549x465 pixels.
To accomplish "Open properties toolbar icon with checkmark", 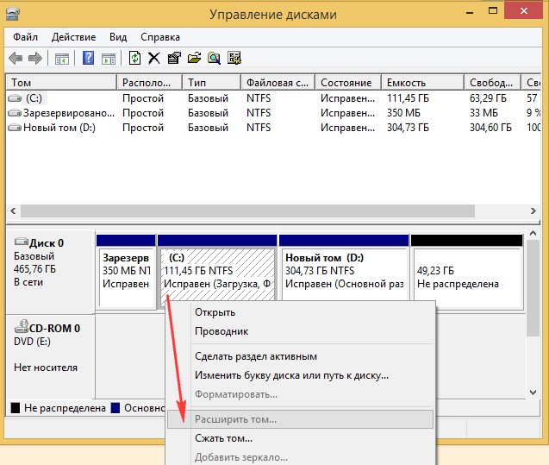I will [174, 58].
